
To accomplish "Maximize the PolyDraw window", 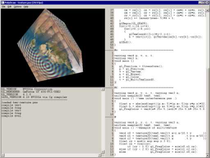I will 203,2.
